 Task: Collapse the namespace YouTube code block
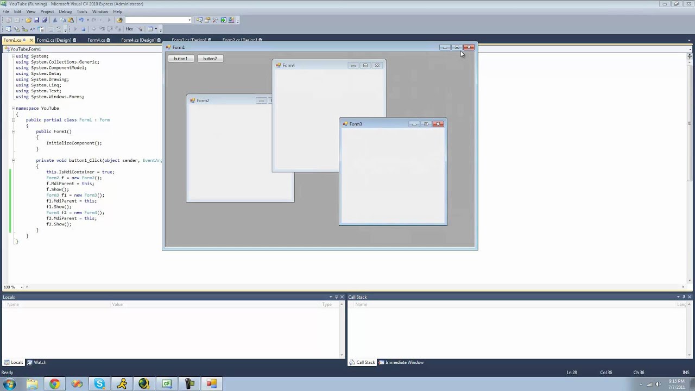14,108
